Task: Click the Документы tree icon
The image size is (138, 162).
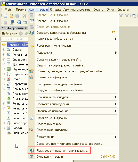Action: point(9,64)
